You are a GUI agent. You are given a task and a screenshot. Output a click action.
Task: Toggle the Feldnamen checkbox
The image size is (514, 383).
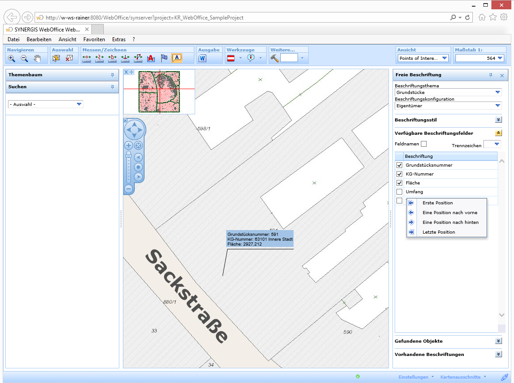[424, 144]
